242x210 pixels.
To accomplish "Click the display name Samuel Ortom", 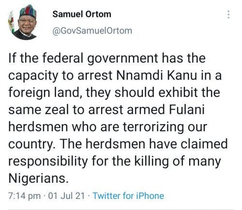I will 82,14.
